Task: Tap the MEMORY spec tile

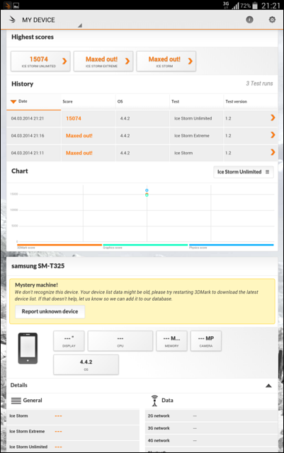Action: click(172, 341)
